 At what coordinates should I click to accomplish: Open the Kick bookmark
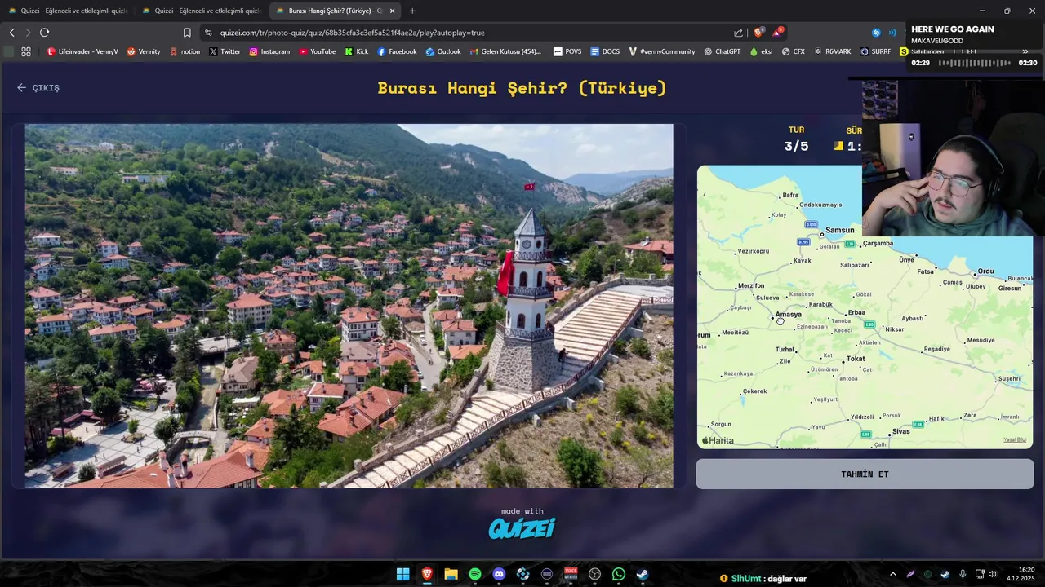(x=357, y=51)
